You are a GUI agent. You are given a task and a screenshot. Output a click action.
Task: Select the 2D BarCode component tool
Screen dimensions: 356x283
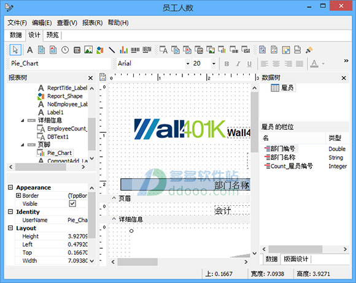coord(147,50)
